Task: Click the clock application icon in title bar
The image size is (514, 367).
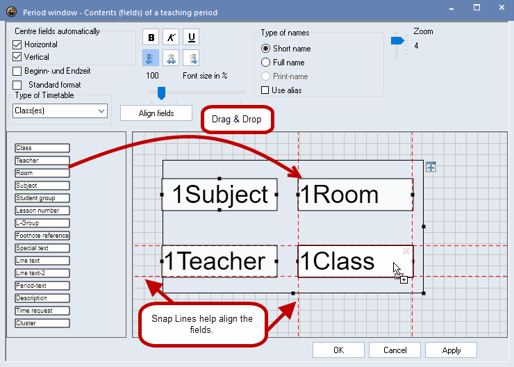Action: point(12,12)
